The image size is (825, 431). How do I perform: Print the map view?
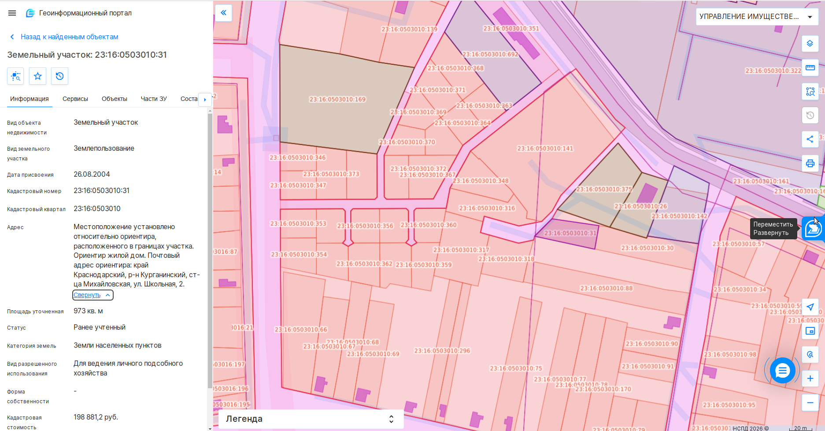coord(810,163)
